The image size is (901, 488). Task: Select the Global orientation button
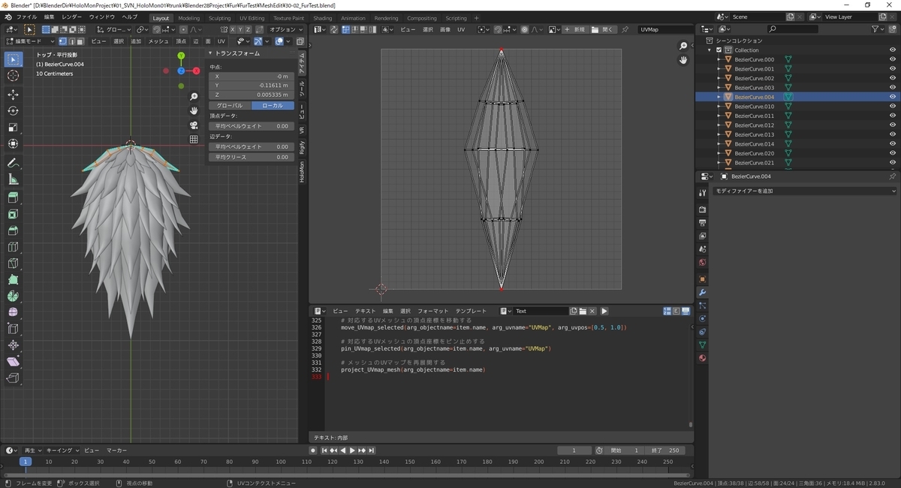pyautogui.click(x=230, y=106)
